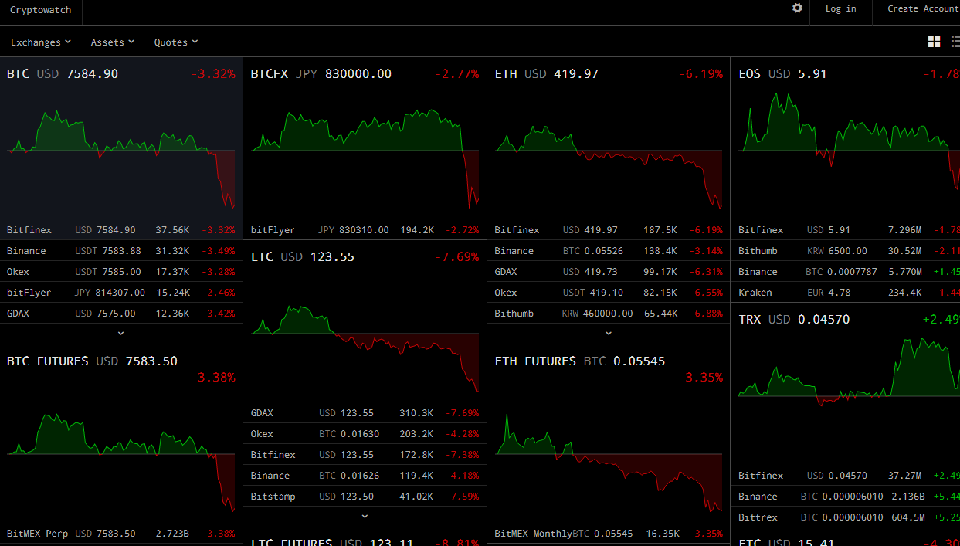This screenshot has height=546, width=960.
Task: Select BitMEX Perp USD 7583.50 row
Action: pyautogui.click(x=120, y=534)
